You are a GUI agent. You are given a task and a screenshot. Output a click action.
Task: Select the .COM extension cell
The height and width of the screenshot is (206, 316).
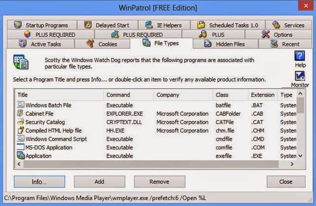[x=258, y=147]
